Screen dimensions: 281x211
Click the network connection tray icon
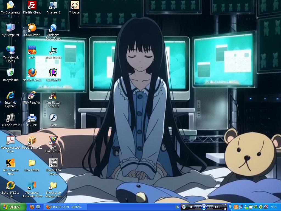241,207
